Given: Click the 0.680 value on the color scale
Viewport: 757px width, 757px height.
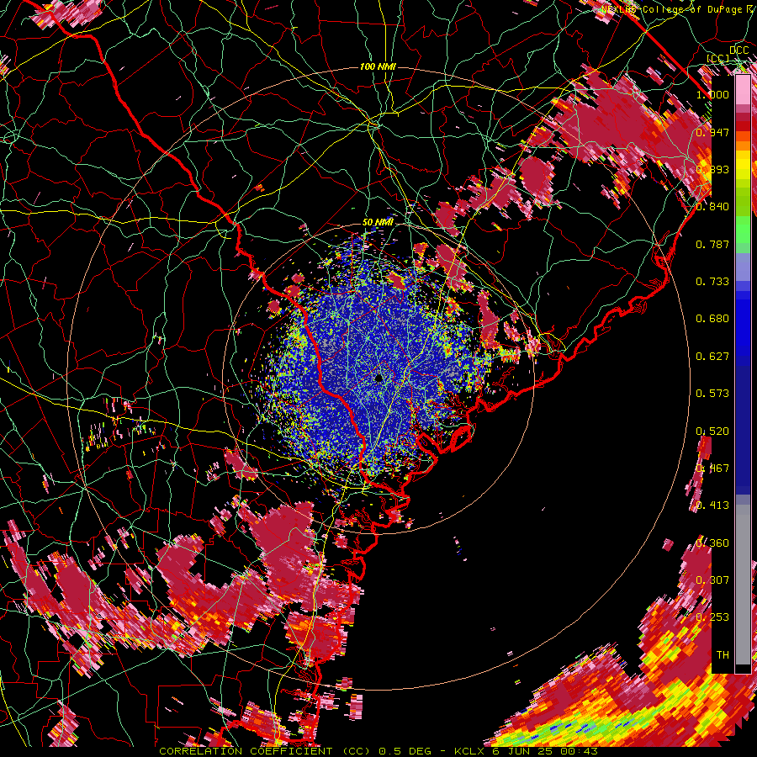Looking at the screenshot, I should pyautogui.click(x=712, y=319).
